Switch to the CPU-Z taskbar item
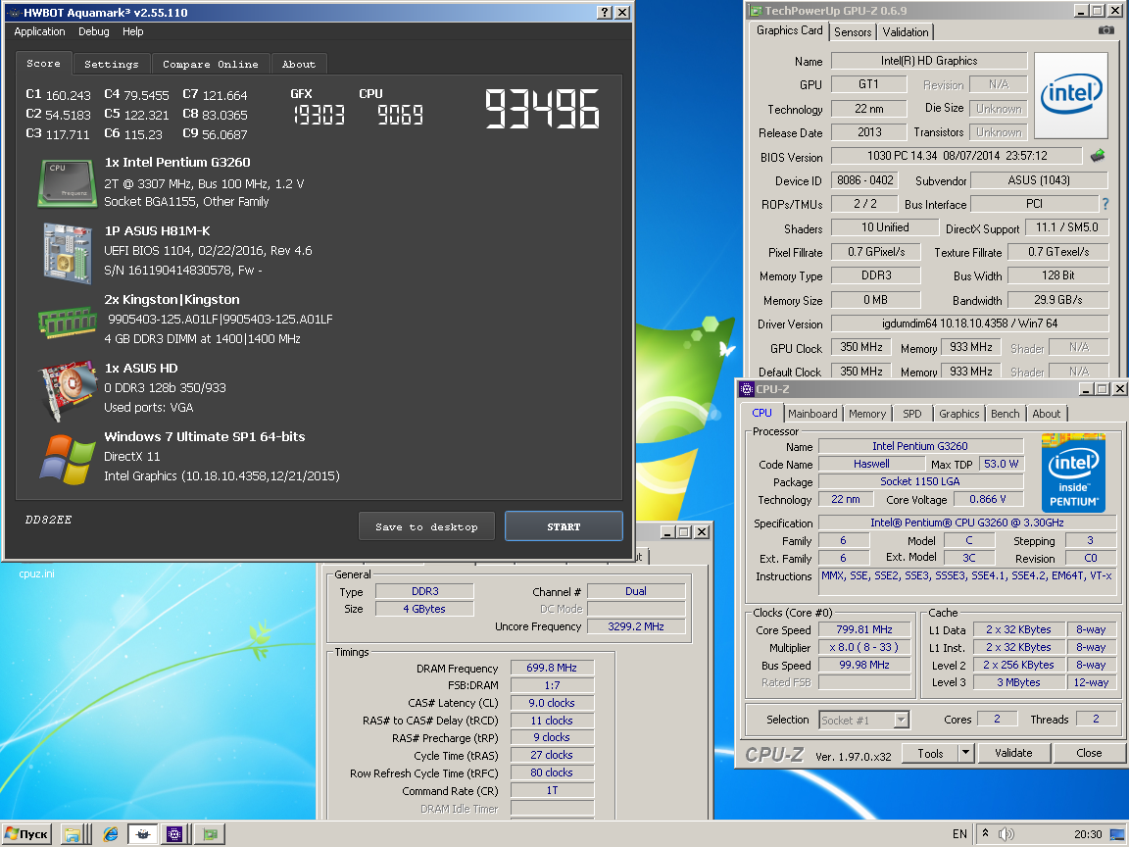1129x847 pixels. [x=175, y=834]
